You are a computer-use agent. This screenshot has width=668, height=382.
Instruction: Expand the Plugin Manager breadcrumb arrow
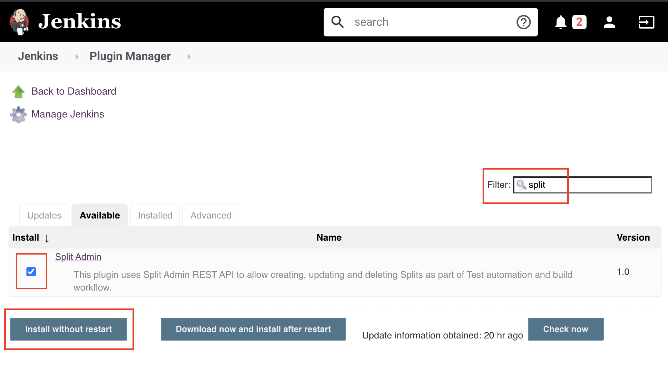pyautogui.click(x=189, y=57)
